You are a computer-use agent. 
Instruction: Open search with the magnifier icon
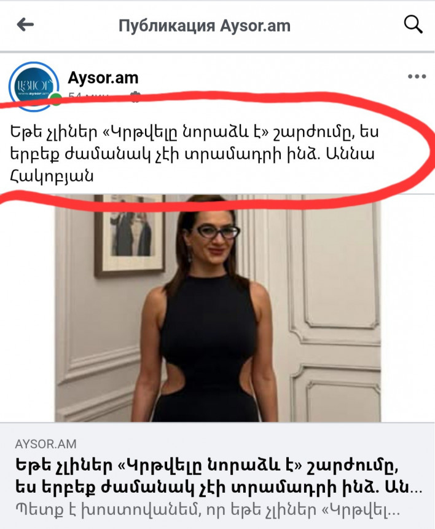pyautogui.click(x=413, y=24)
